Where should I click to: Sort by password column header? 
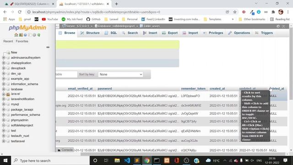(105, 88)
